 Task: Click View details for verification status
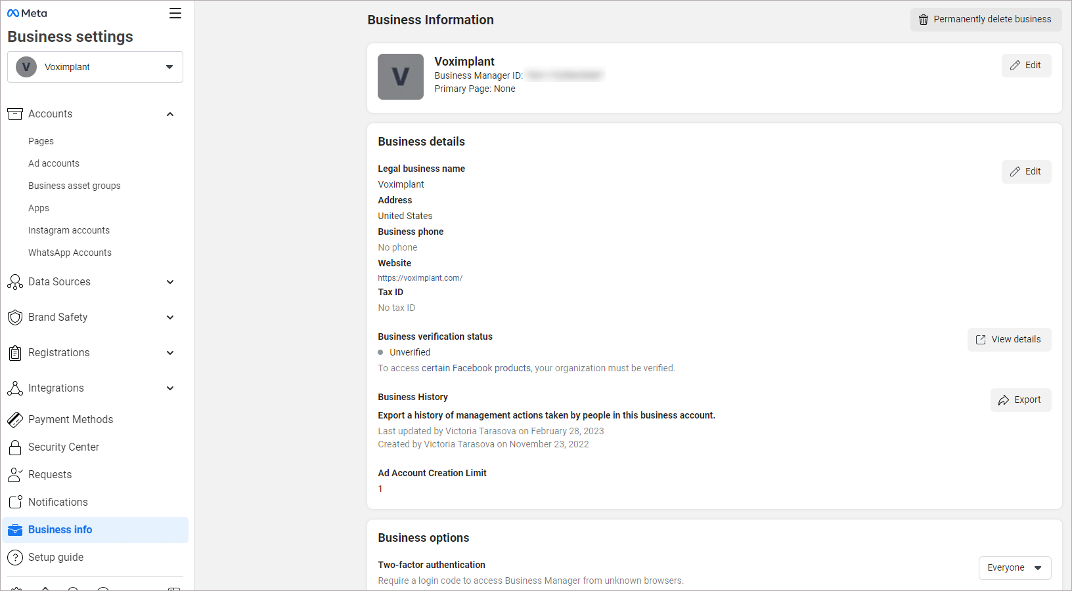(x=1009, y=340)
